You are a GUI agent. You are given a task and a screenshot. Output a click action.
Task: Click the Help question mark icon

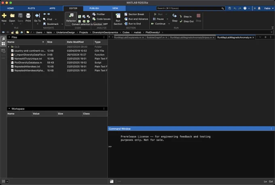[x=245, y=8]
